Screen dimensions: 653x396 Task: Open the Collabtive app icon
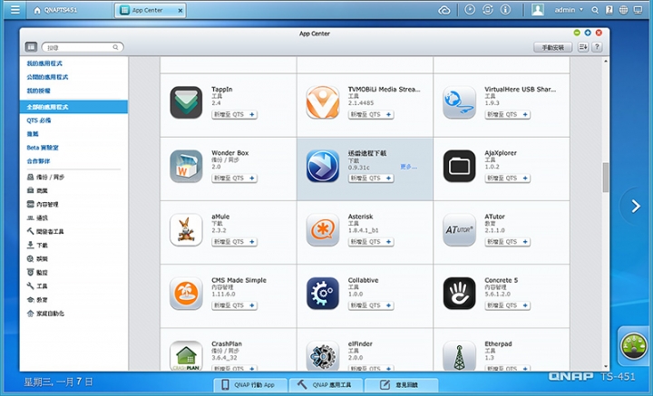pyautogui.click(x=322, y=294)
